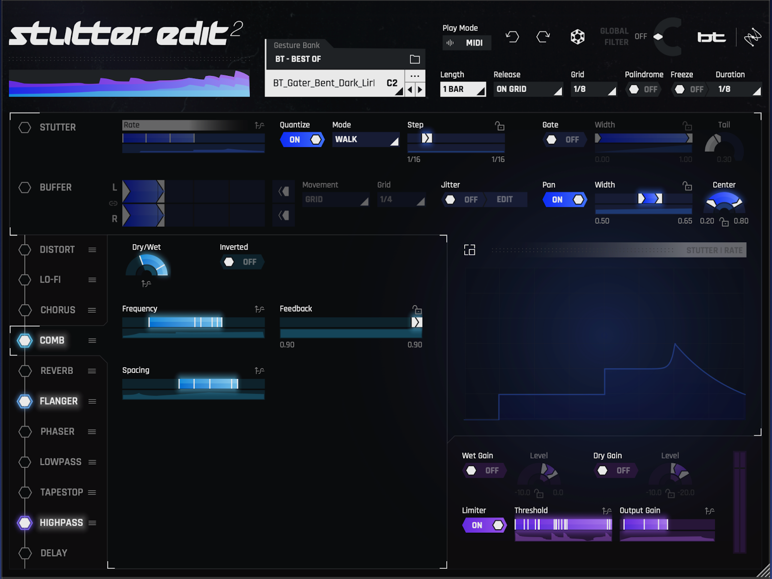Viewport: 772px width, 579px height.
Task: Expand the curve editor display icon
Action: [469, 250]
